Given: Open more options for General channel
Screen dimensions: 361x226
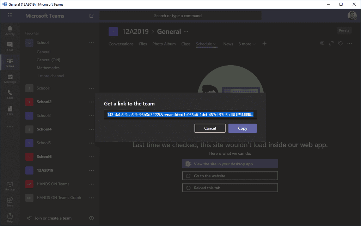Looking at the screenshot, I should 186,31.
